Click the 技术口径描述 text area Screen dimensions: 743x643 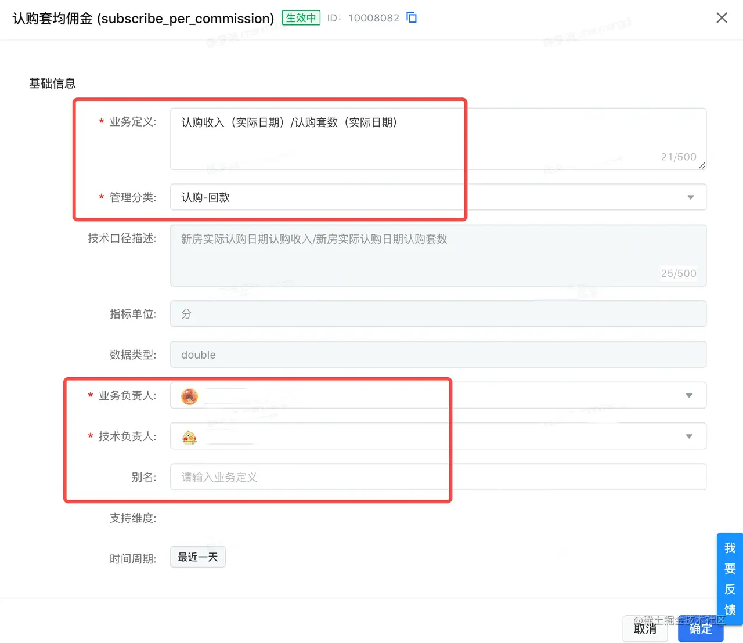(438, 255)
